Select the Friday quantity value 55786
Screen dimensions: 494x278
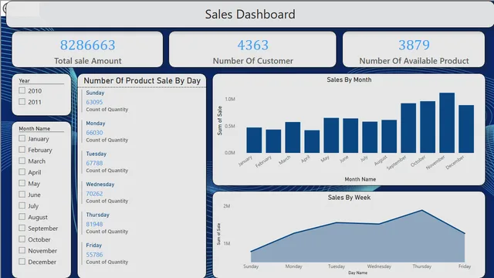click(x=94, y=255)
